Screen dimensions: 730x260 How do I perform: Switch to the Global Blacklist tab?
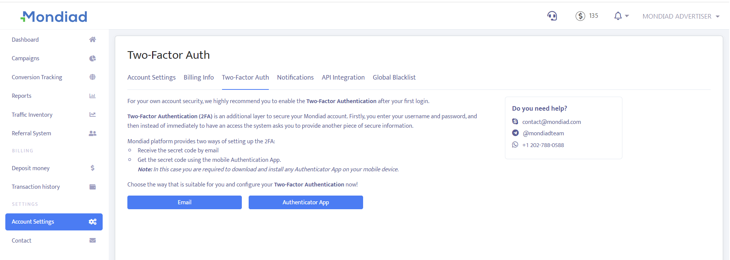point(394,77)
